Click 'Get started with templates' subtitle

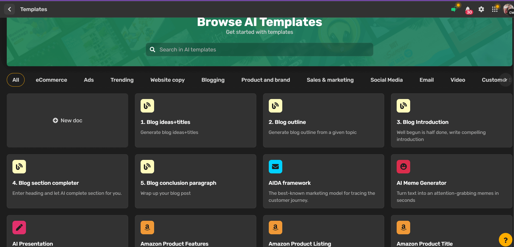(259, 32)
